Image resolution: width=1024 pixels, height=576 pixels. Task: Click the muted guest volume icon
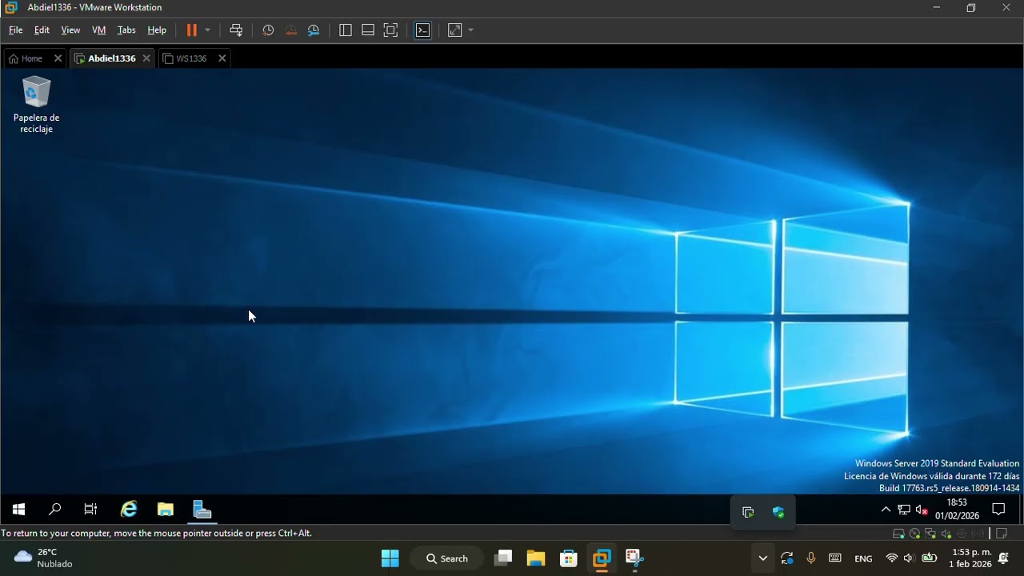point(922,510)
